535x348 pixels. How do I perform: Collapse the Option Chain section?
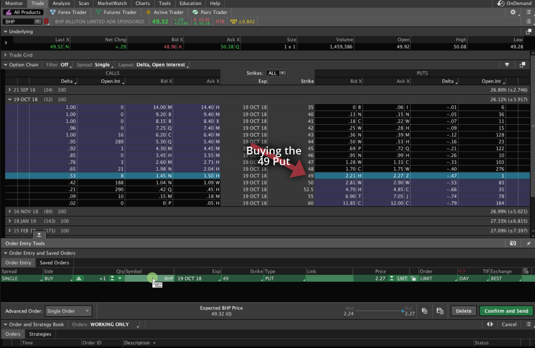click(x=5, y=65)
